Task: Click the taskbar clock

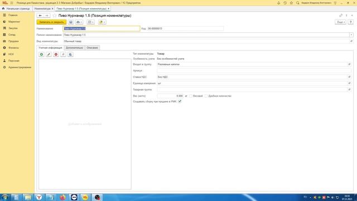Action: (x=347, y=197)
